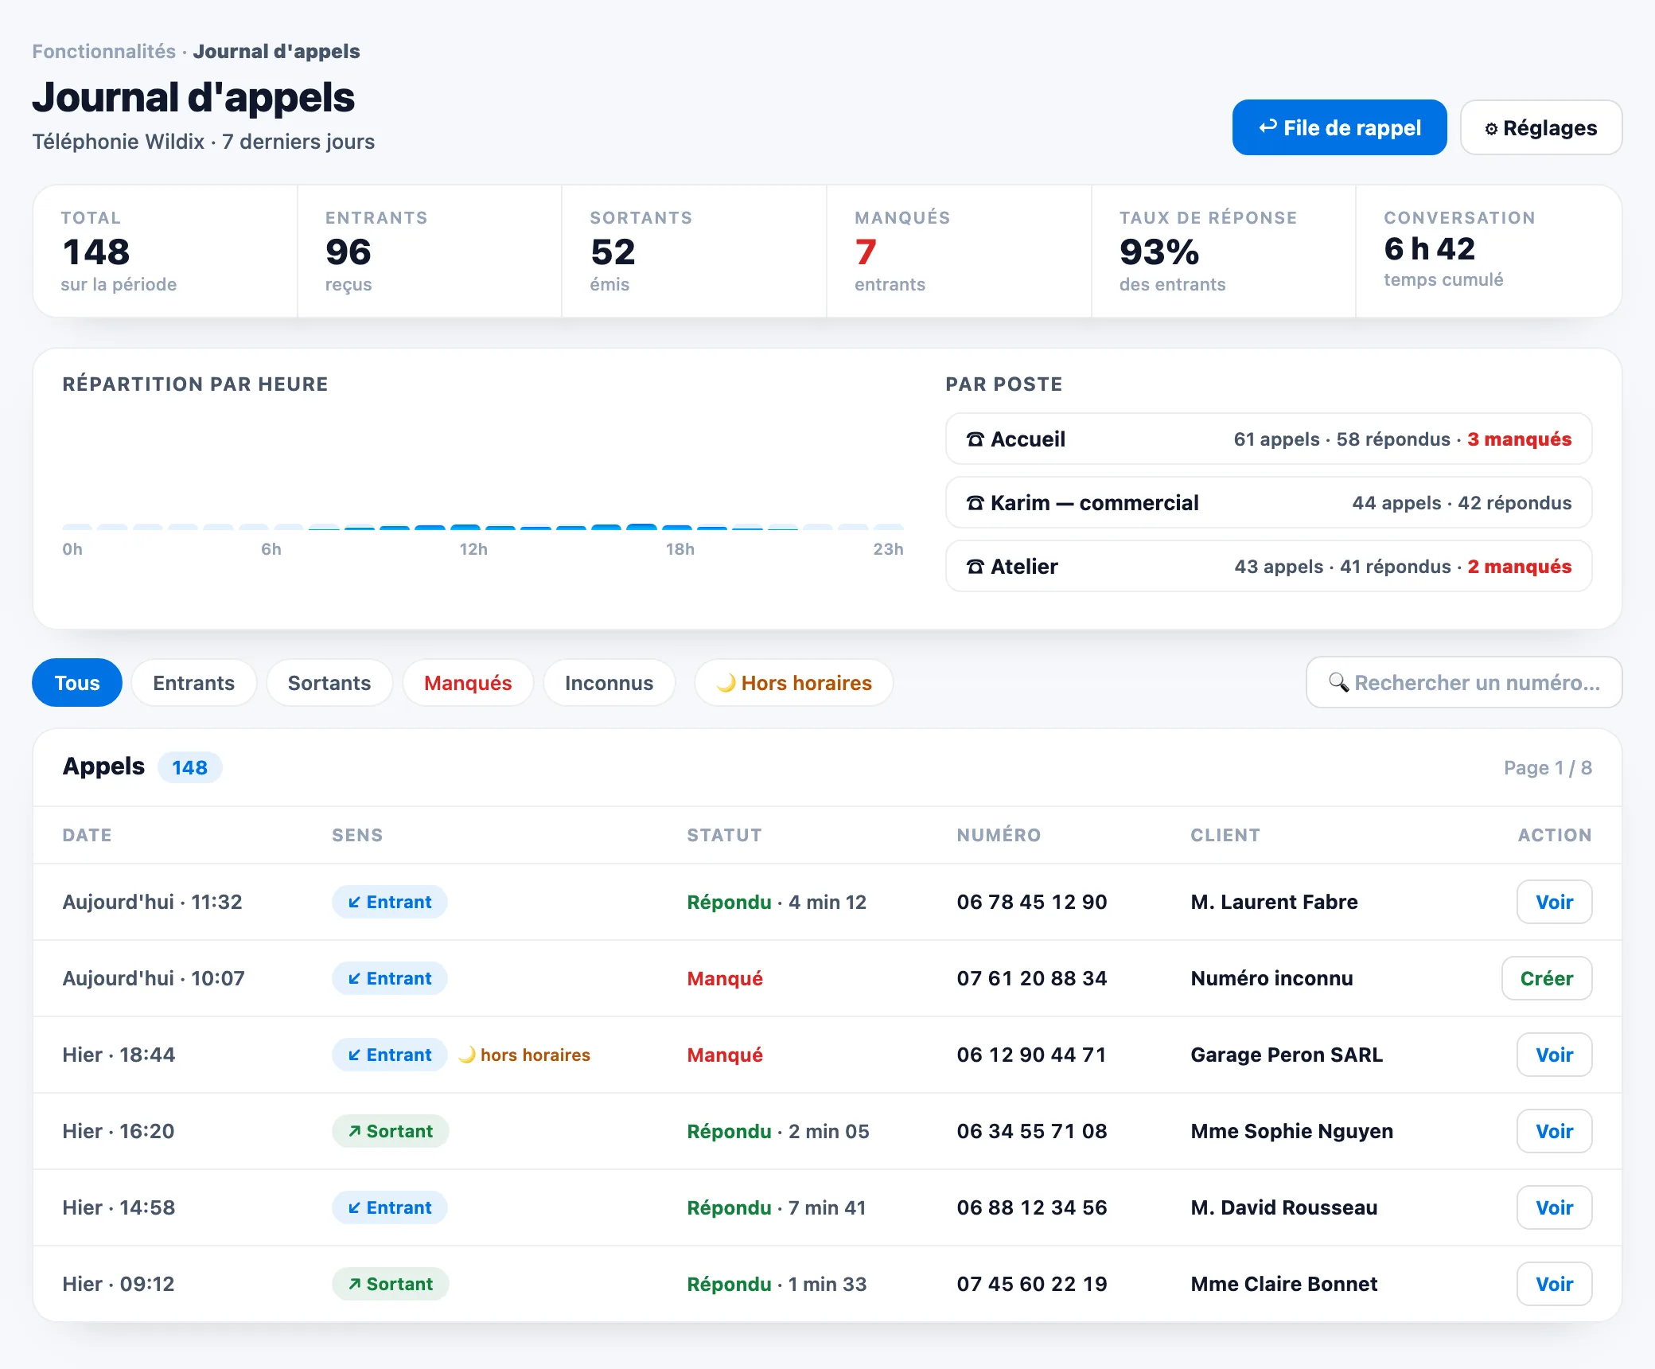
Task: Click Sortant badge on Hier 09:12 call
Action: coord(390,1284)
